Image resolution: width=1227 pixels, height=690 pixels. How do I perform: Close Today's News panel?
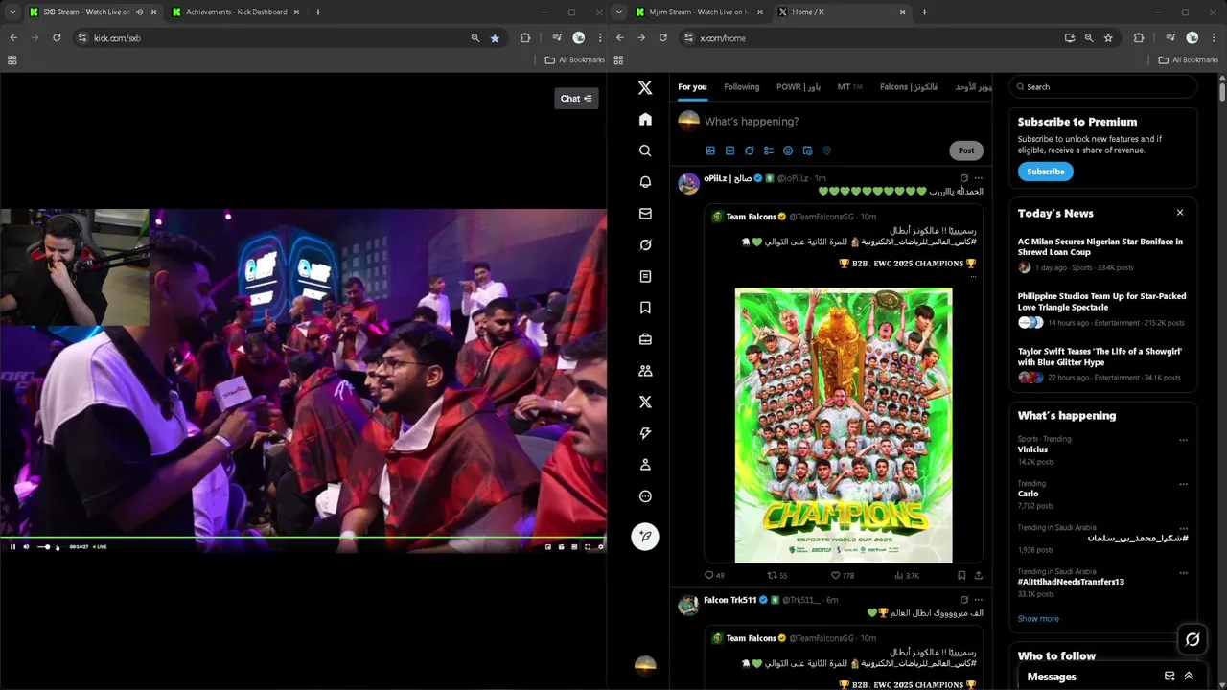click(1180, 213)
